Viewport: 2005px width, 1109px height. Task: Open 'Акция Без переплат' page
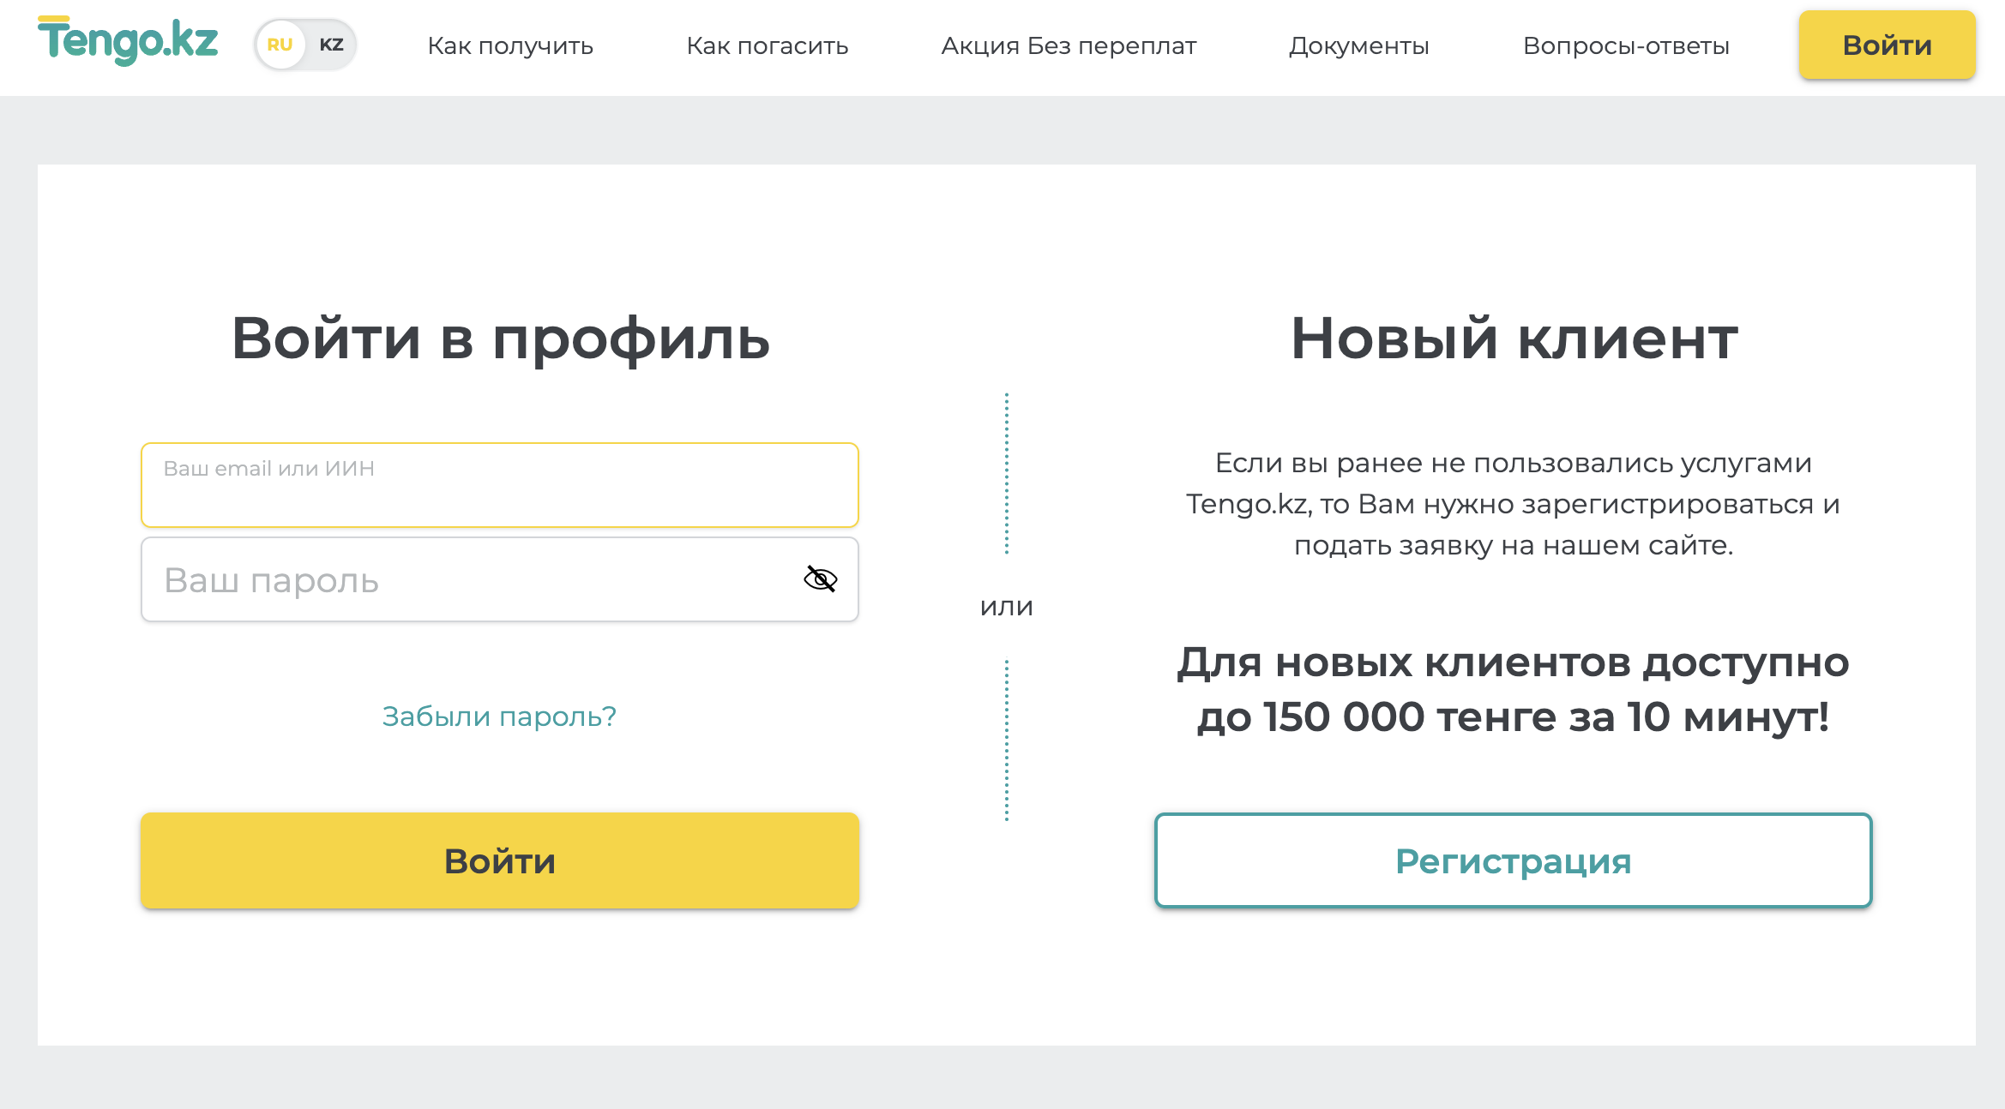(1069, 45)
